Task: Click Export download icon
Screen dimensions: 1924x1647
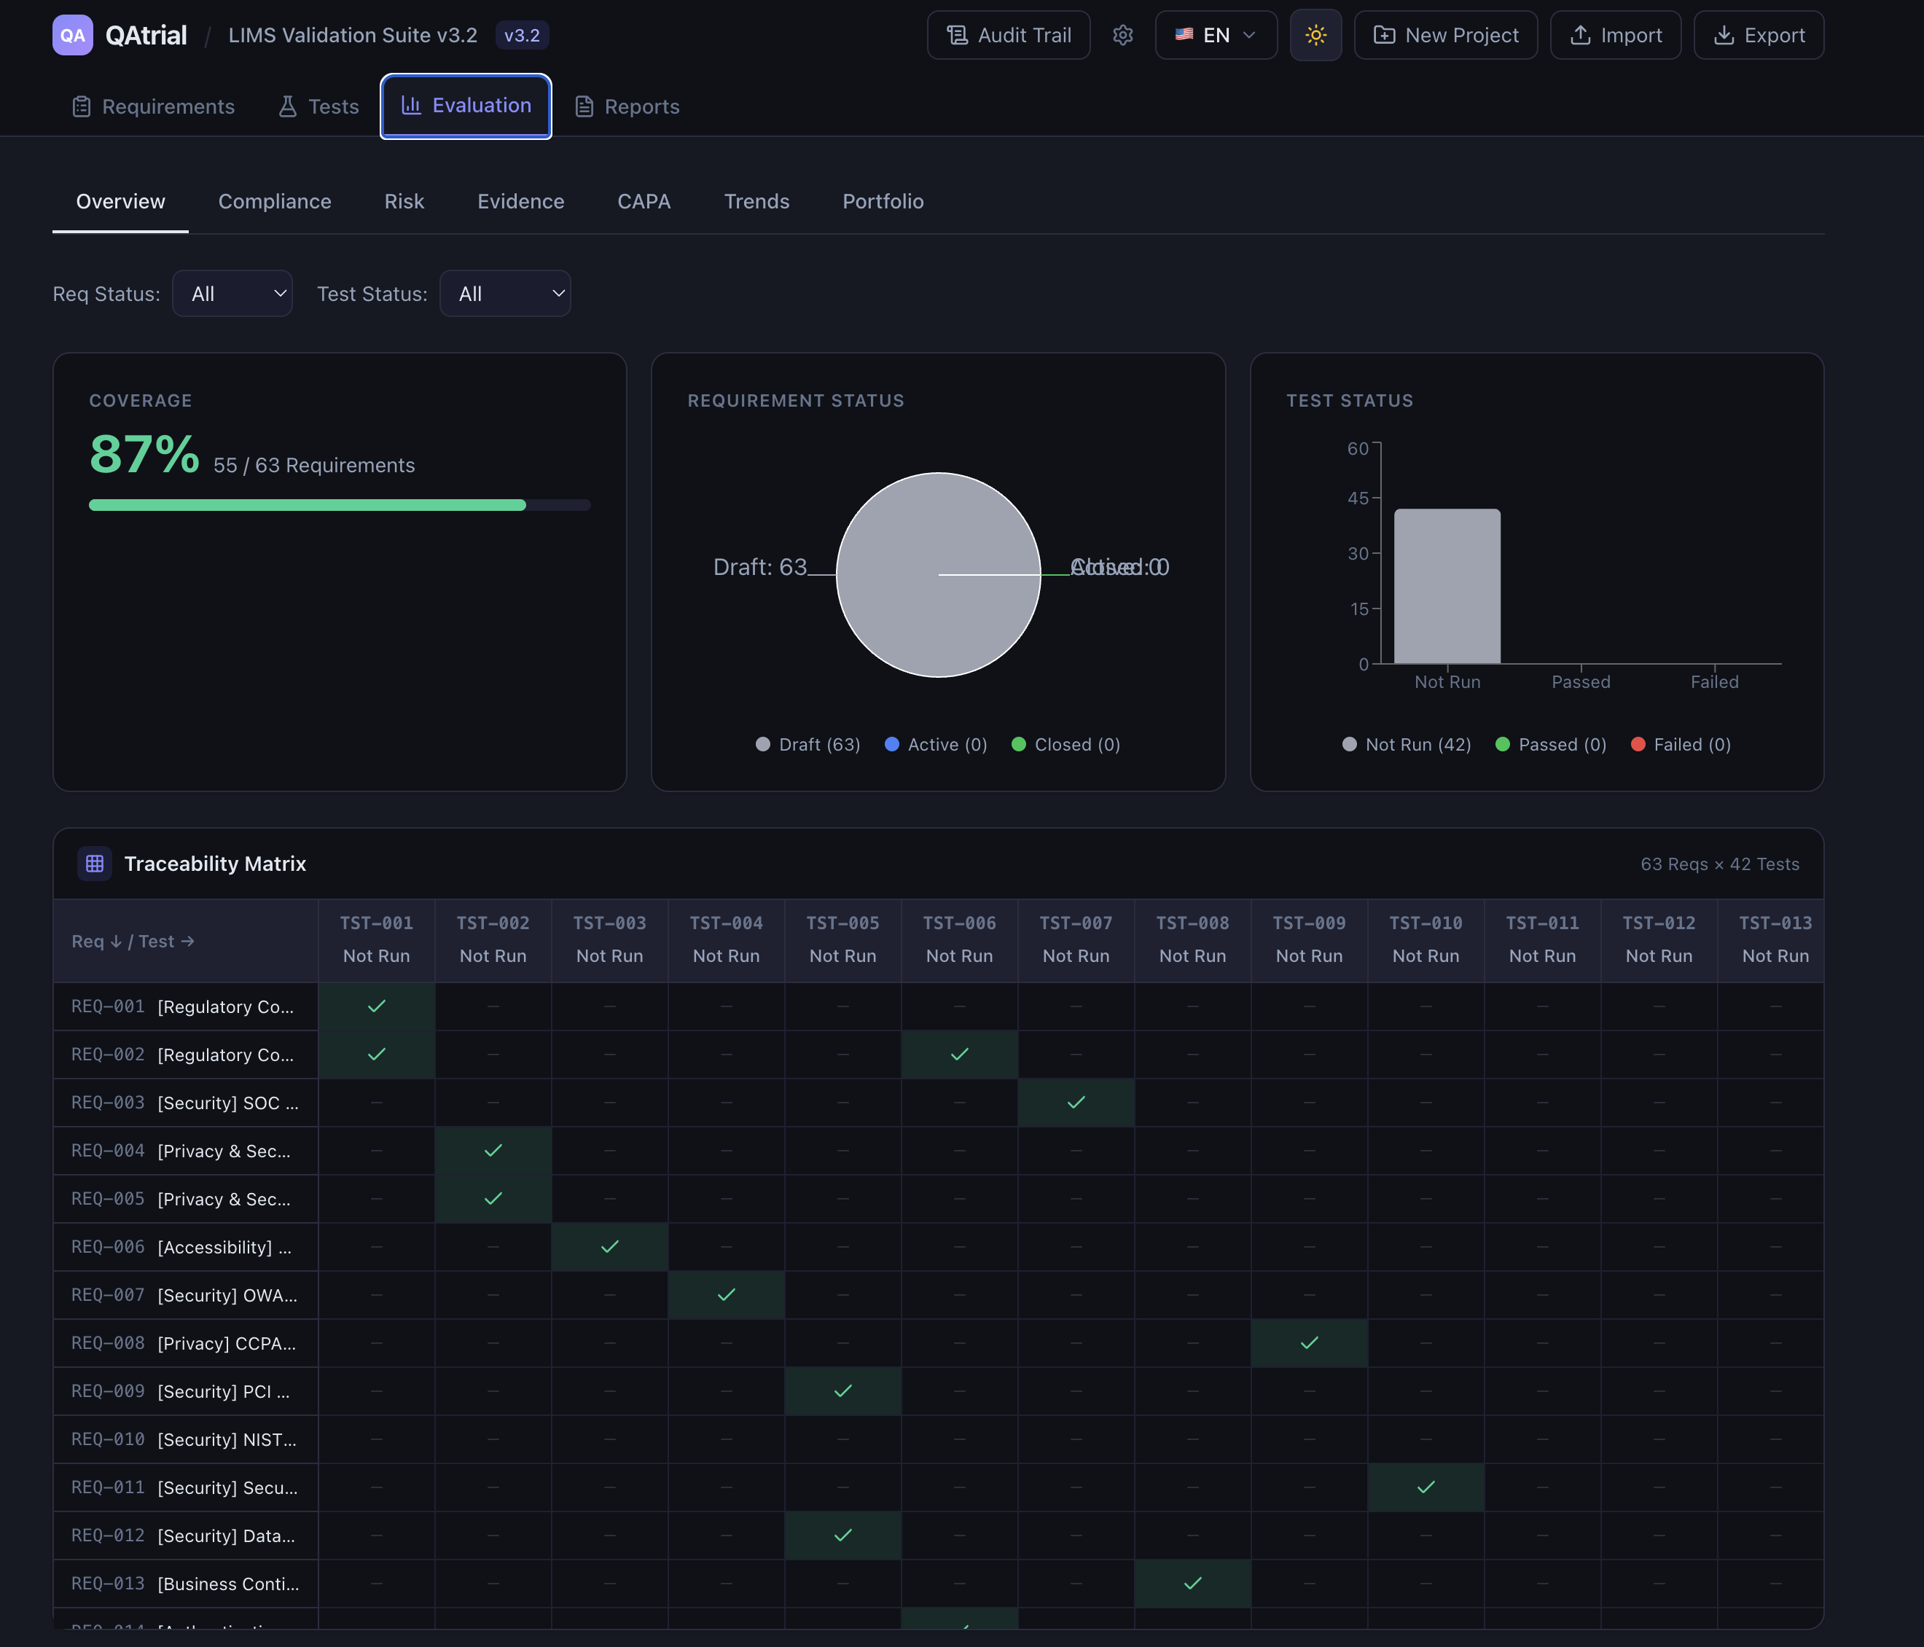Action: click(x=1724, y=35)
